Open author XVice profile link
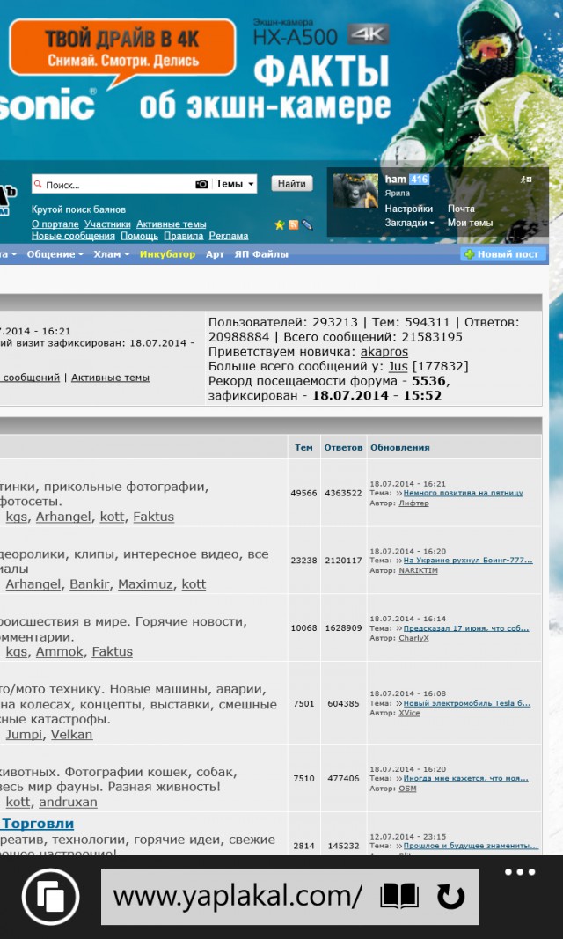Screen dimensions: 563x939 409,713
